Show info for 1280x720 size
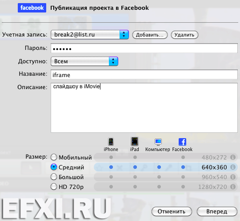 point(233,187)
